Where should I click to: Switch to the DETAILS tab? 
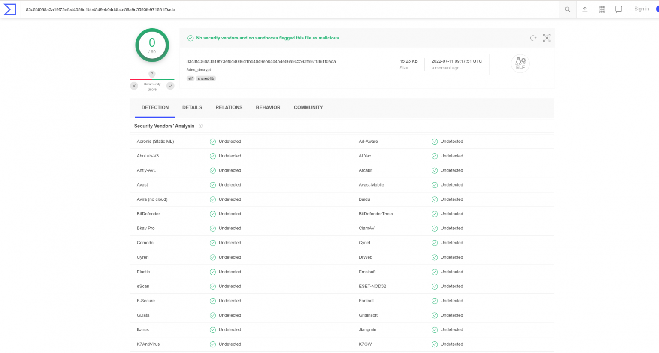[x=192, y=108]
